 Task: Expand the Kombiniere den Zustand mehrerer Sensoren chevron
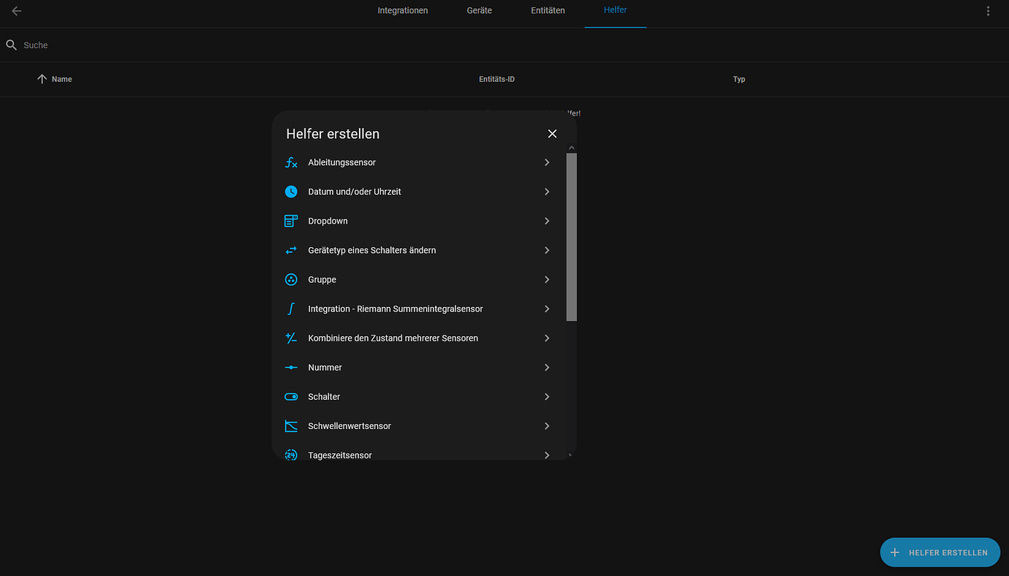tap(547, 338)
